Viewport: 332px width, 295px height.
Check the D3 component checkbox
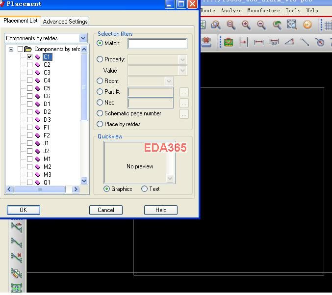[x=29, y=120]
